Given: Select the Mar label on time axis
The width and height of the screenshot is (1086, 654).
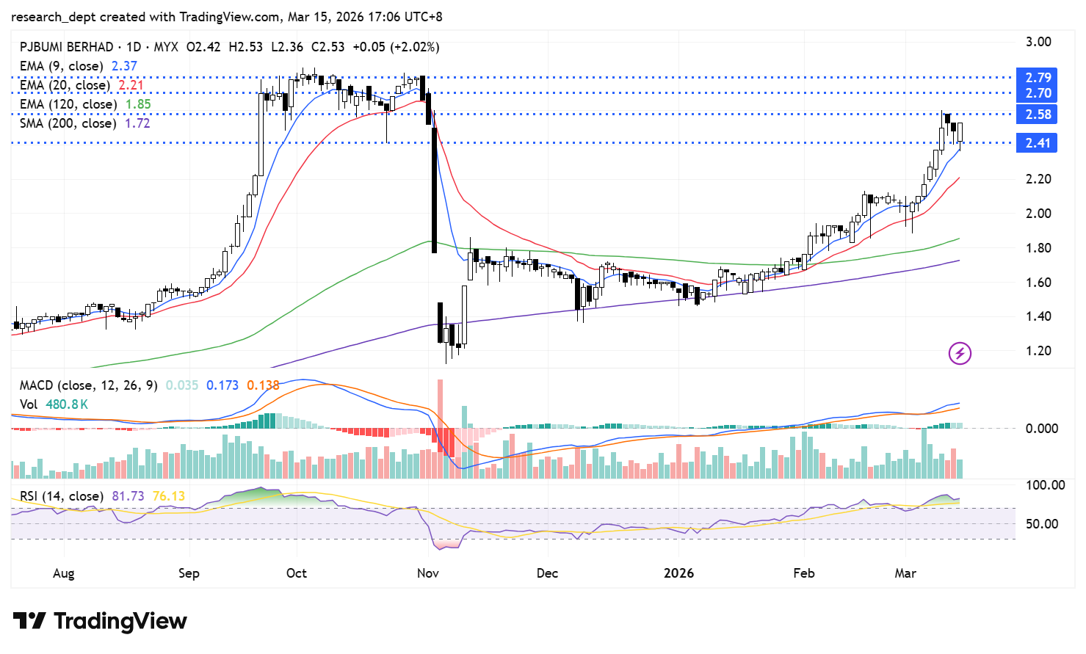Looking at the screenshot, I should coord(905,573).
